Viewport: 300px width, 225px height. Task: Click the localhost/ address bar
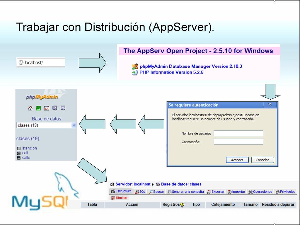click(x=41, y=62)
